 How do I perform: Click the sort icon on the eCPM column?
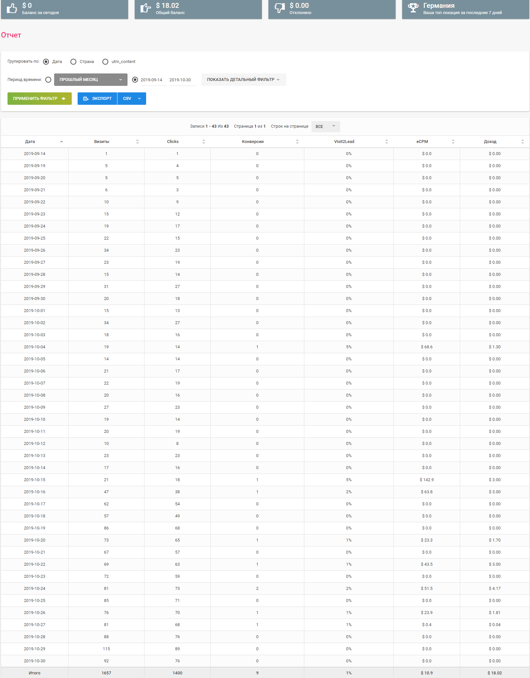click(453, 141)
